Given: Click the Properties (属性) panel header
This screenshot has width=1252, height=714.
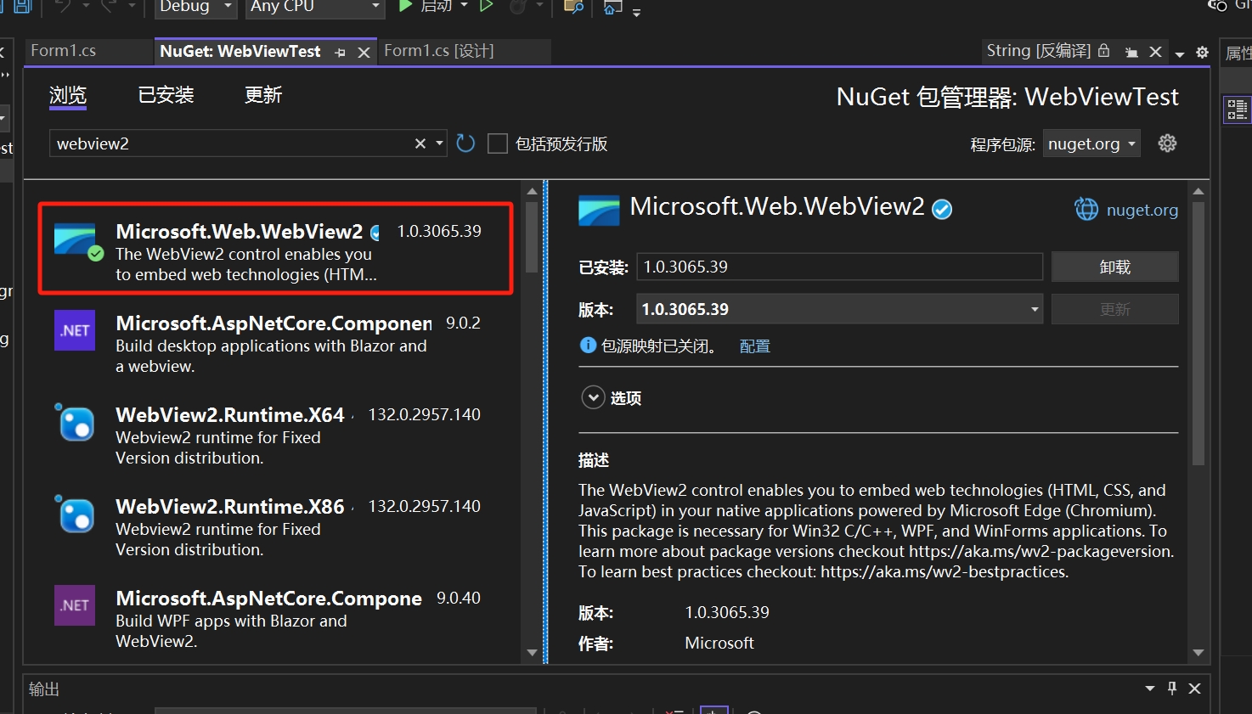Looking at the screenshot, I should point(1237,53).
